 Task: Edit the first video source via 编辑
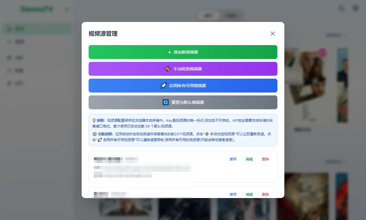(249, 159)
